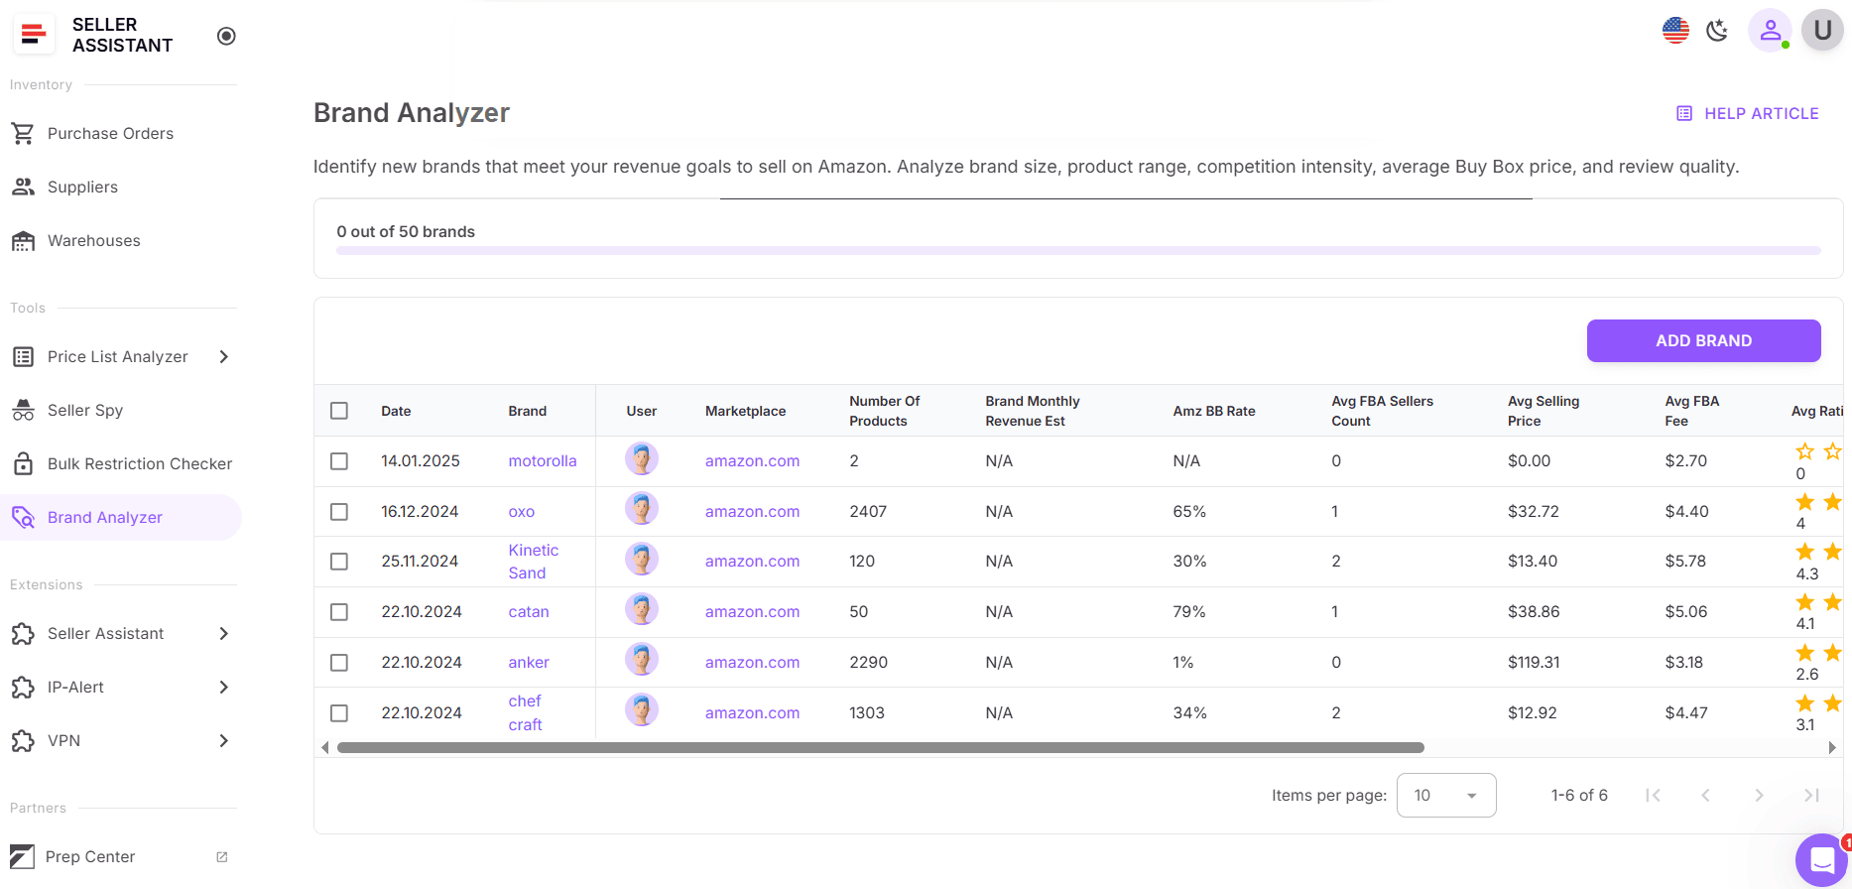Switch to dark mode moon icon

click(x=1717, y=31)
